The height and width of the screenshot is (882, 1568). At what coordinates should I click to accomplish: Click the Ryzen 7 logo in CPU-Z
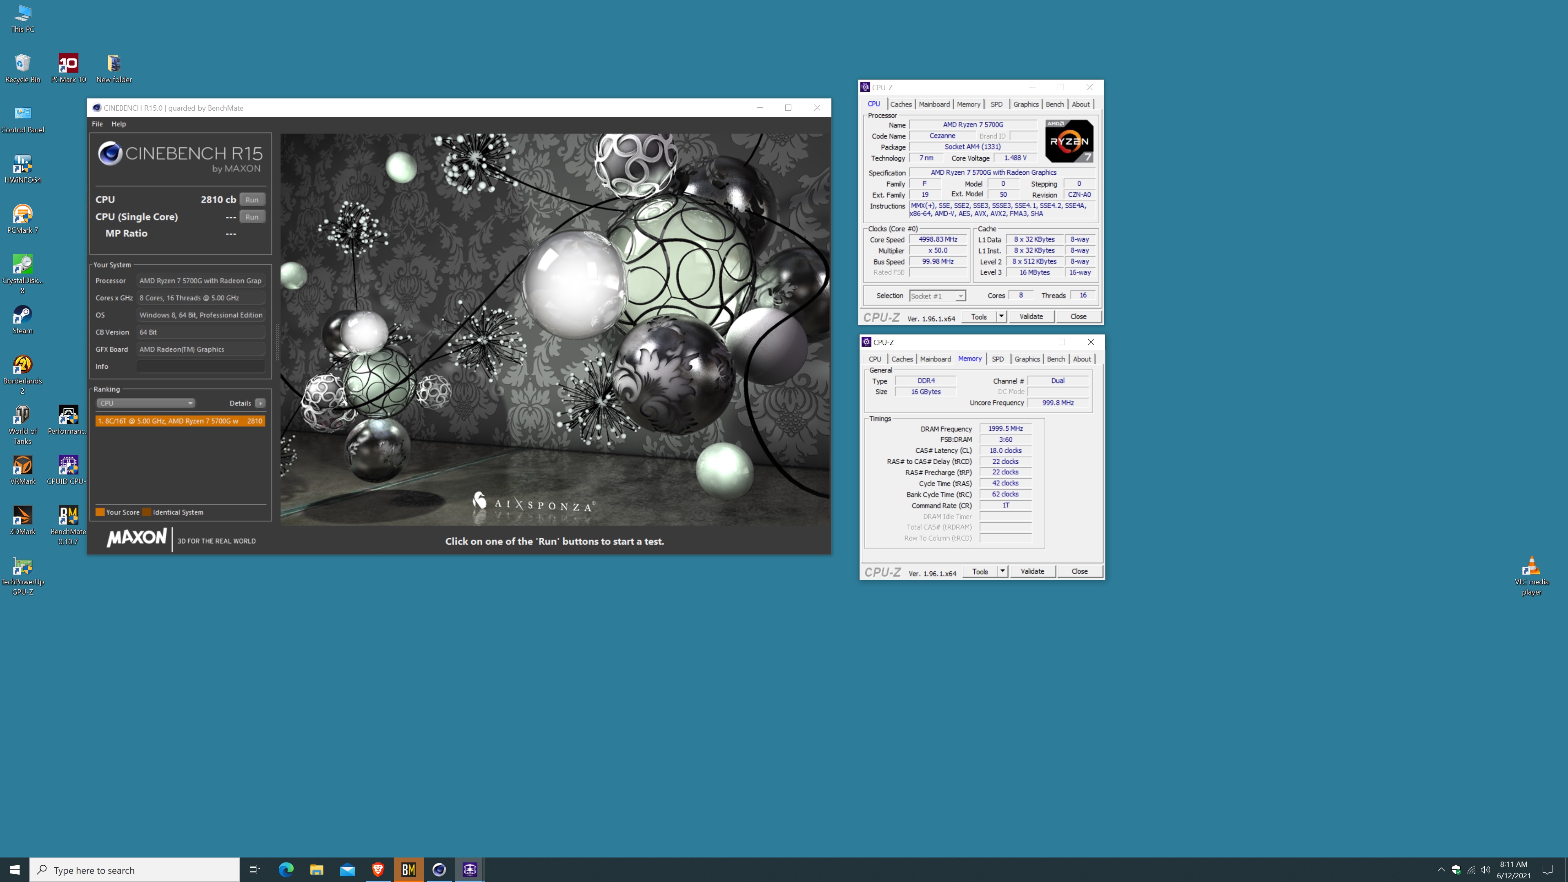1069,140
